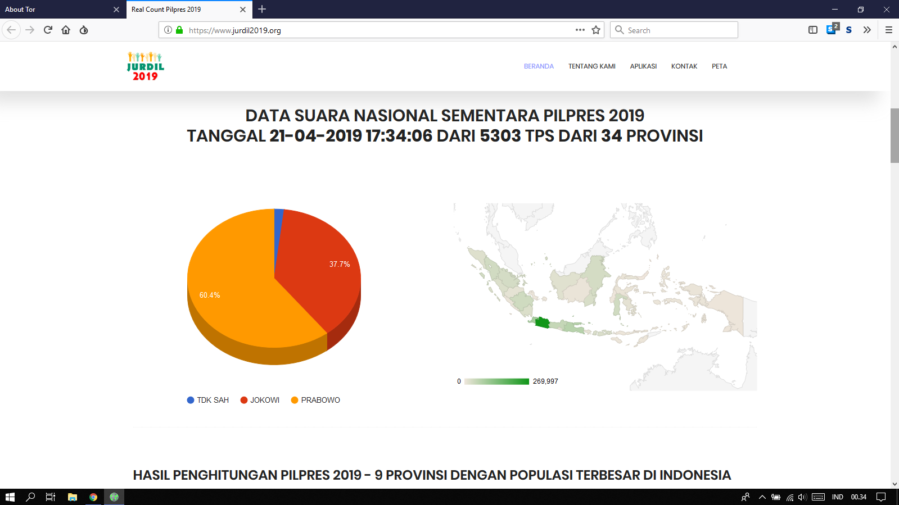Open the volume control in tray
Image resolution: width=899 pixels, height=505 pixels.
802,497
